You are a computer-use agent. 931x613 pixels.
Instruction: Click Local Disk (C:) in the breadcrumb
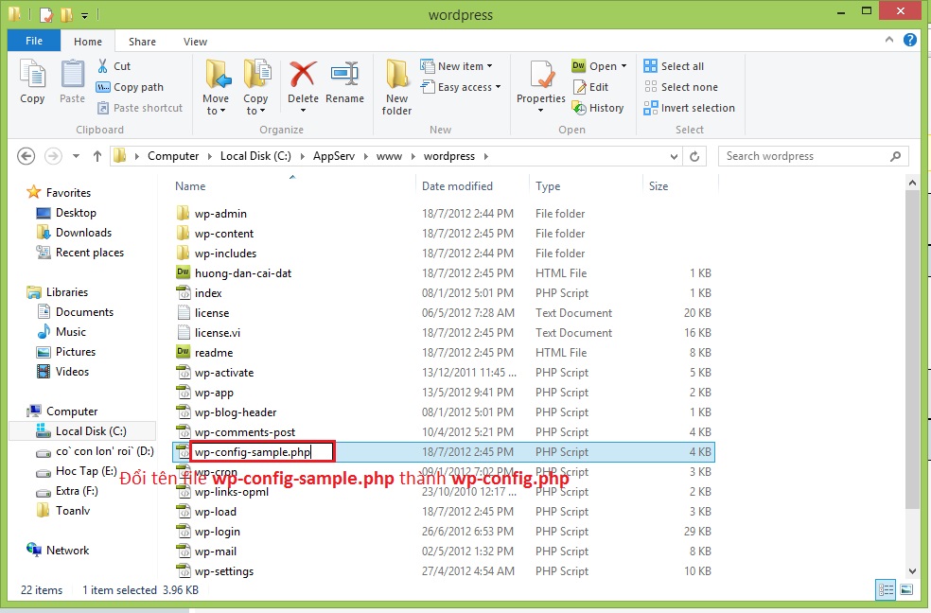click(255, 156)
